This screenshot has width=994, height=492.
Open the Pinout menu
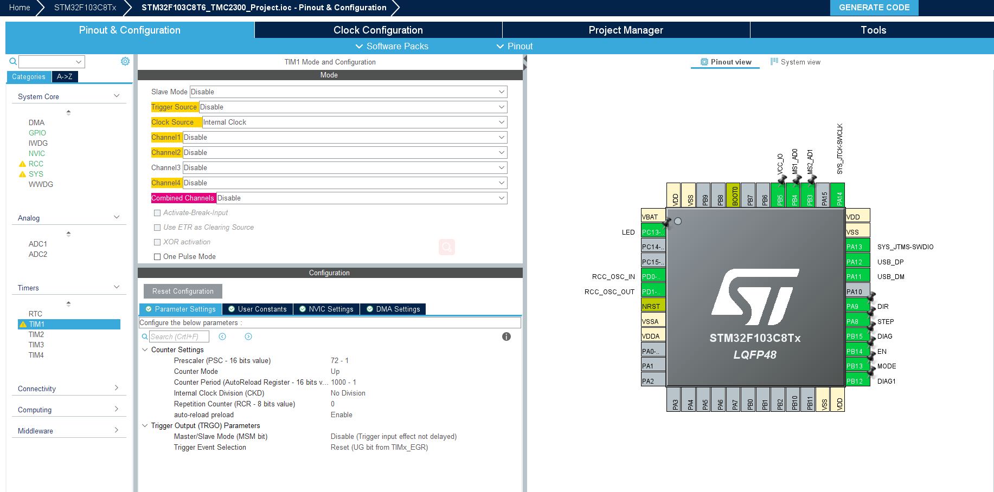515,47
